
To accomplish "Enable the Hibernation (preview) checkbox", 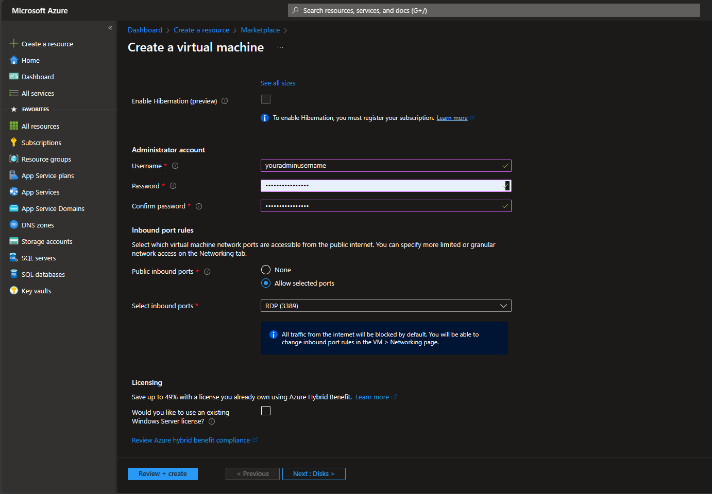I will (x=266, y=99).
